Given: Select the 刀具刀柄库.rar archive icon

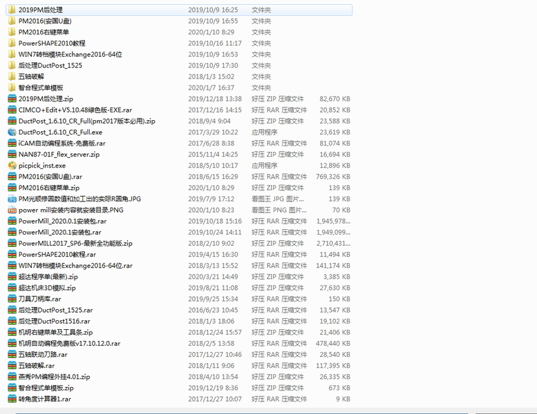Looking at the screenshot, I should (x=12, y=299).
